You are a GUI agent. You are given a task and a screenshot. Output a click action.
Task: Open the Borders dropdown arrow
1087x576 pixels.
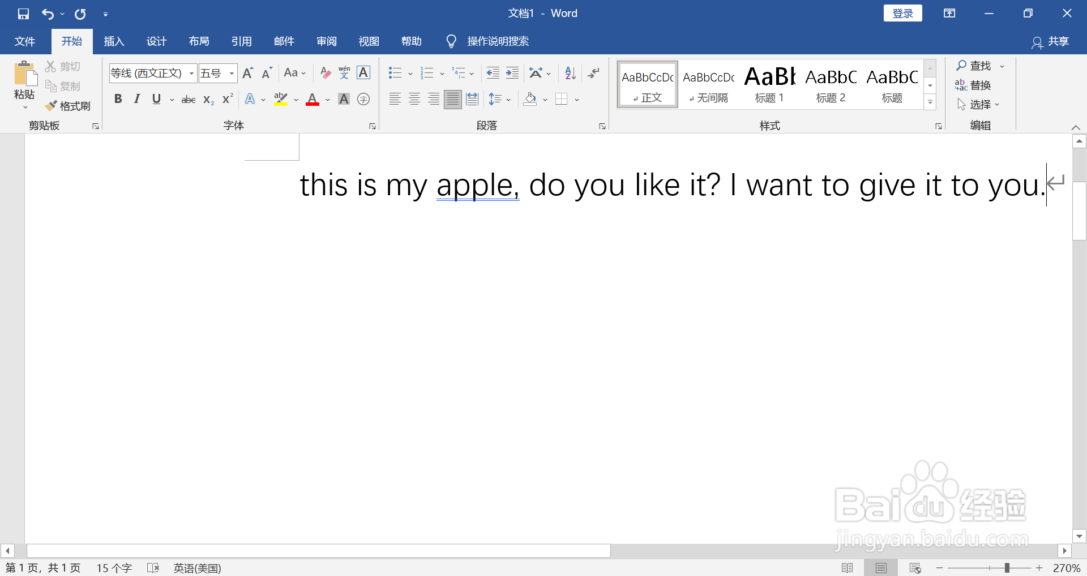coord(577,100)
